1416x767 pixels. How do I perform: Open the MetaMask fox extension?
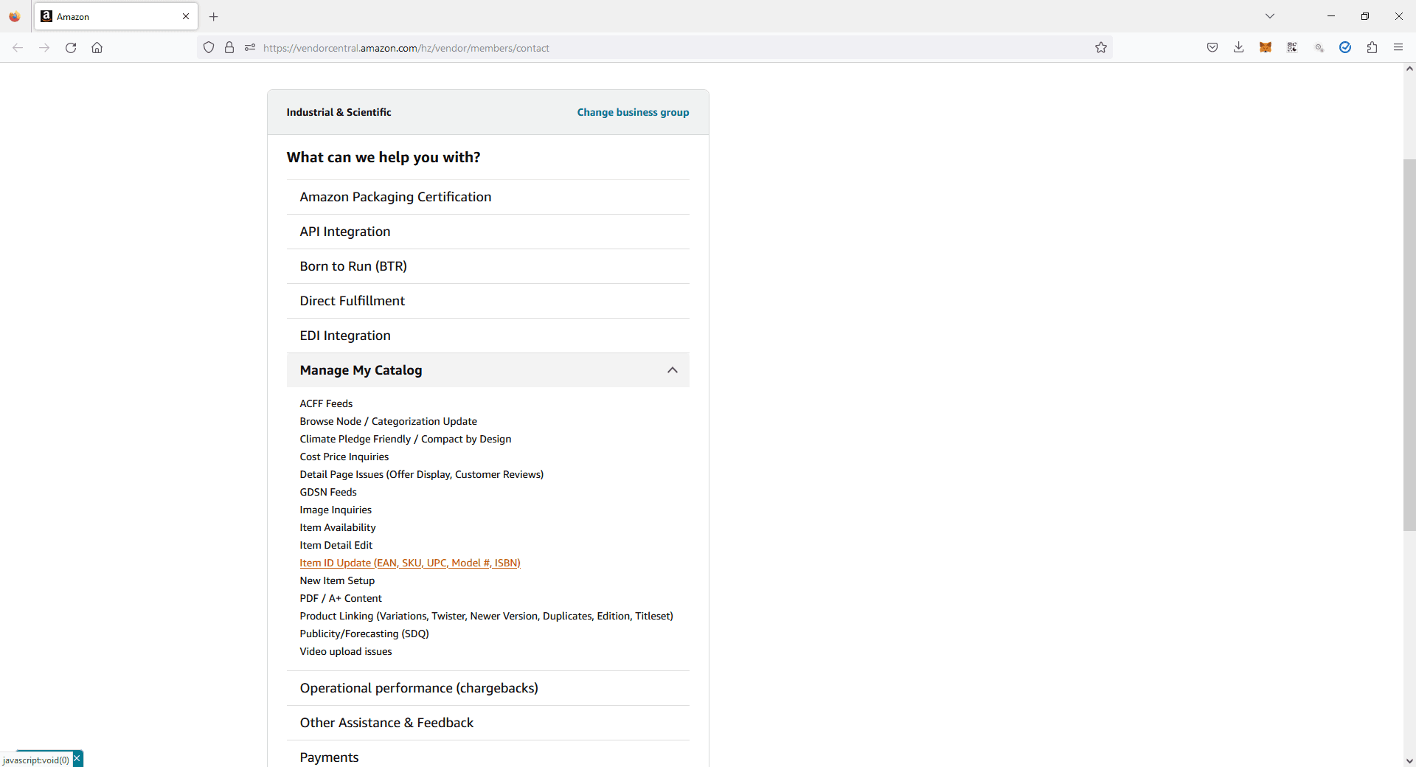[1266, 48]
